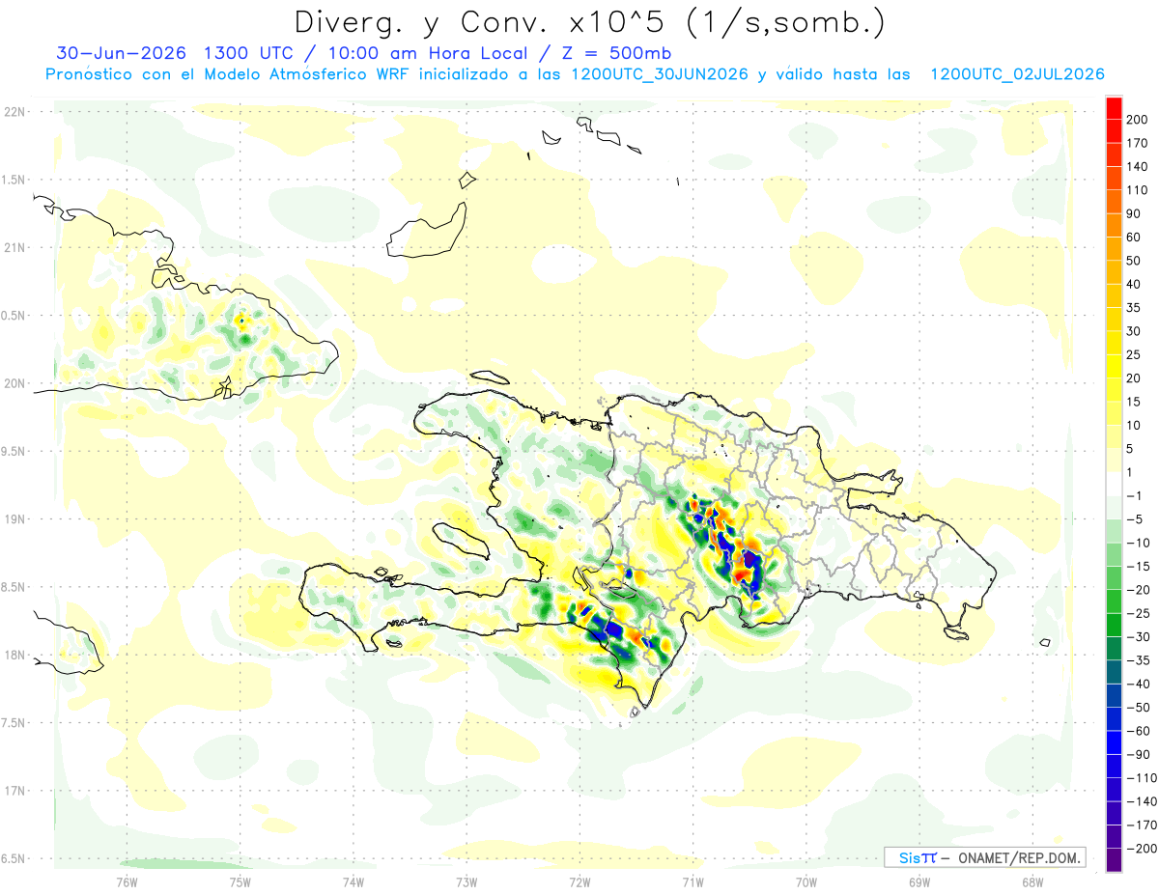Select the 72W longitude label

pyautogui.click(x=579, y=881)
